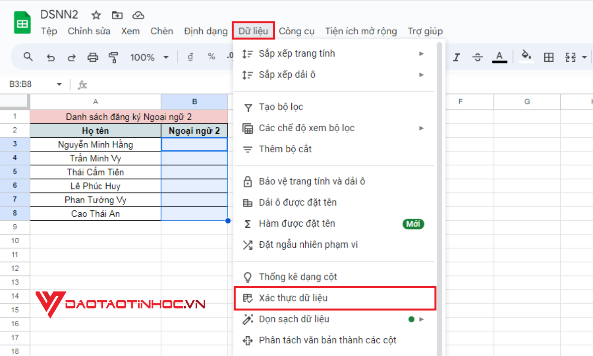The image size is (593, 356).
Task: Apply percent format icon
Action: 212,57
